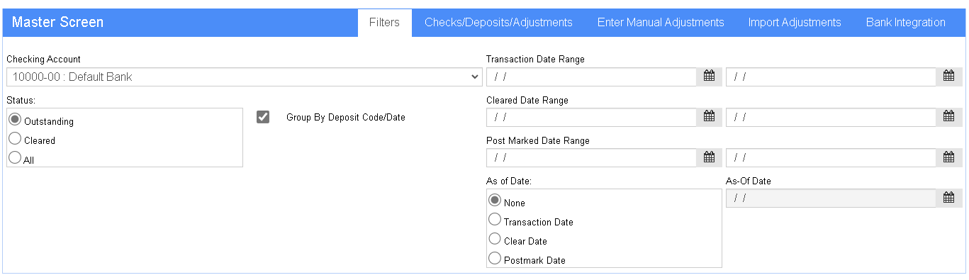Select the All status option
The image size is (969, 280).
(15, 158)
